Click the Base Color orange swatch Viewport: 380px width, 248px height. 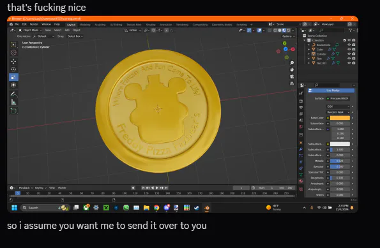pos(340,118)
